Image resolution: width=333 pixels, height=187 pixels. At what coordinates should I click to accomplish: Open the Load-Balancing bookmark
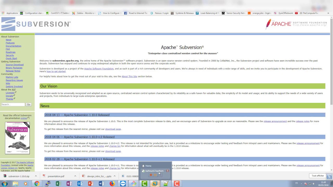(x=207, y=13)
